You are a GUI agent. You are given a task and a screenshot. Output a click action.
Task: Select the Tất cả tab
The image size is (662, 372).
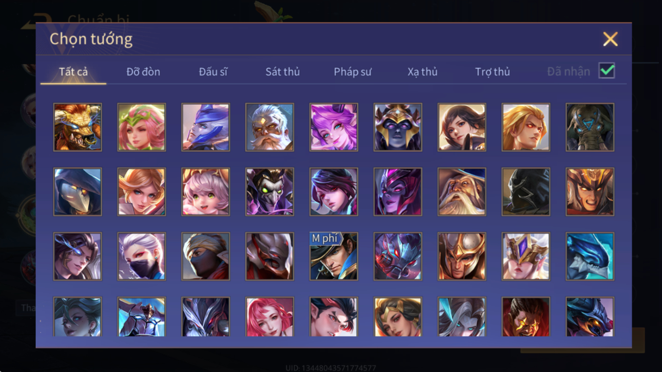pos(73,72)
